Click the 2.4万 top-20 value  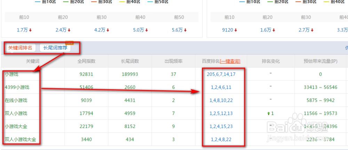tap(61, 30)
